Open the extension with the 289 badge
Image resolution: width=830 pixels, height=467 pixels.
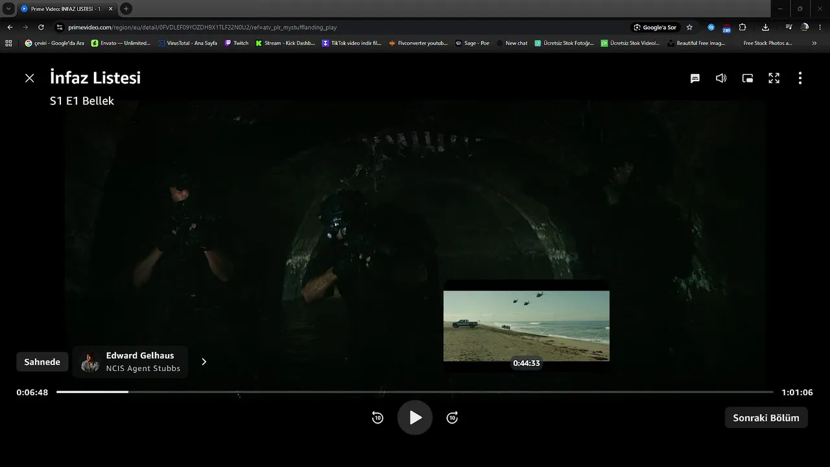point(726,27)
